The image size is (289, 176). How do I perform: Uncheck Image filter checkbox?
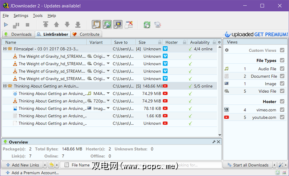[282, 84]
